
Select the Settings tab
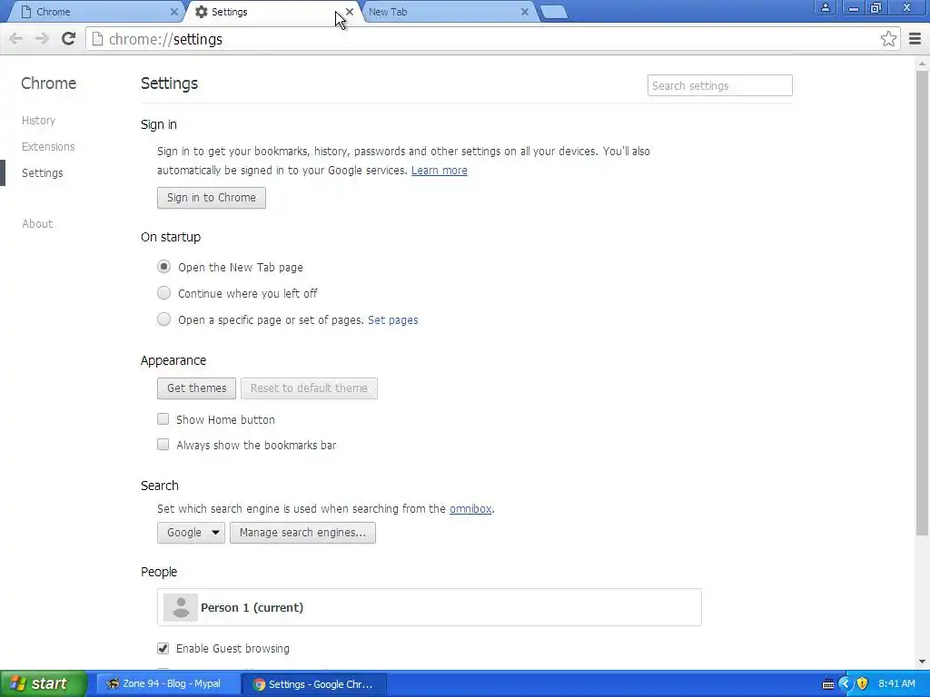tap(272, 12)
